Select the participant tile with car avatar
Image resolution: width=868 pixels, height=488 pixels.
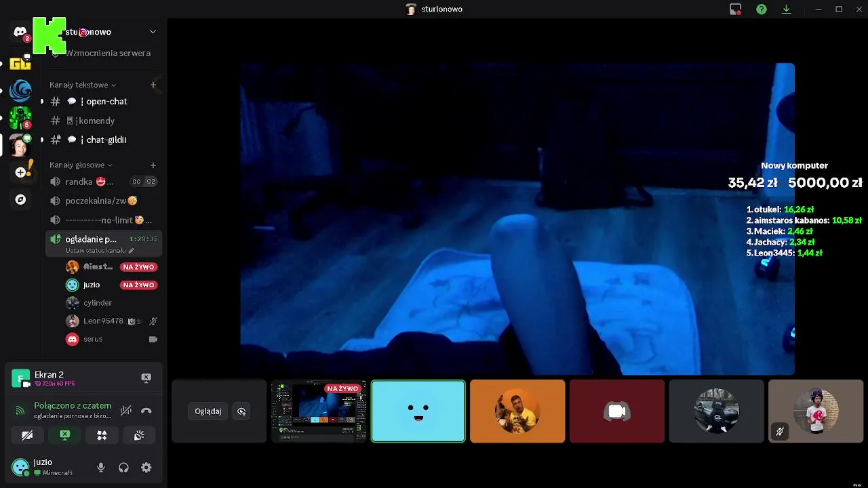(x=716, y=411)
